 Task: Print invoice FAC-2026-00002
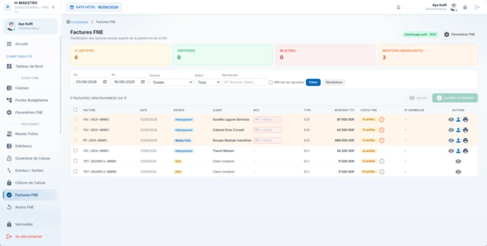[465, 130]
